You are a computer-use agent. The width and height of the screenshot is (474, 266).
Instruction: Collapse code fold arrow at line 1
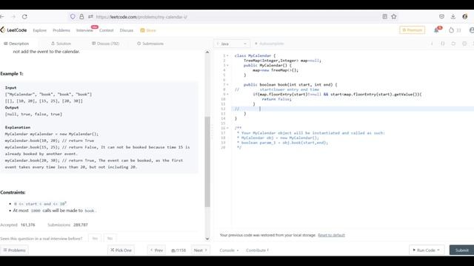(x=227, y=56)
